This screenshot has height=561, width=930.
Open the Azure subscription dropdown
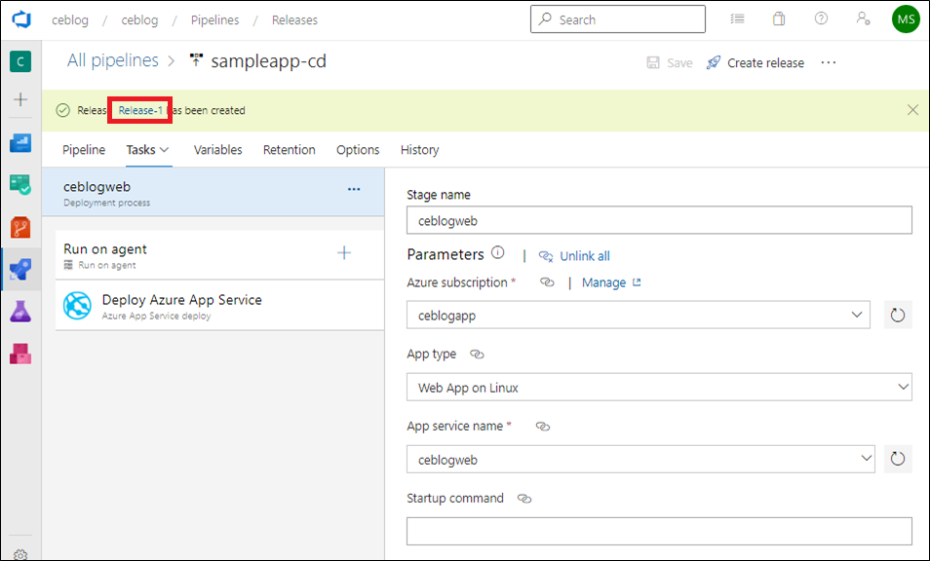(x=639, y=316)
